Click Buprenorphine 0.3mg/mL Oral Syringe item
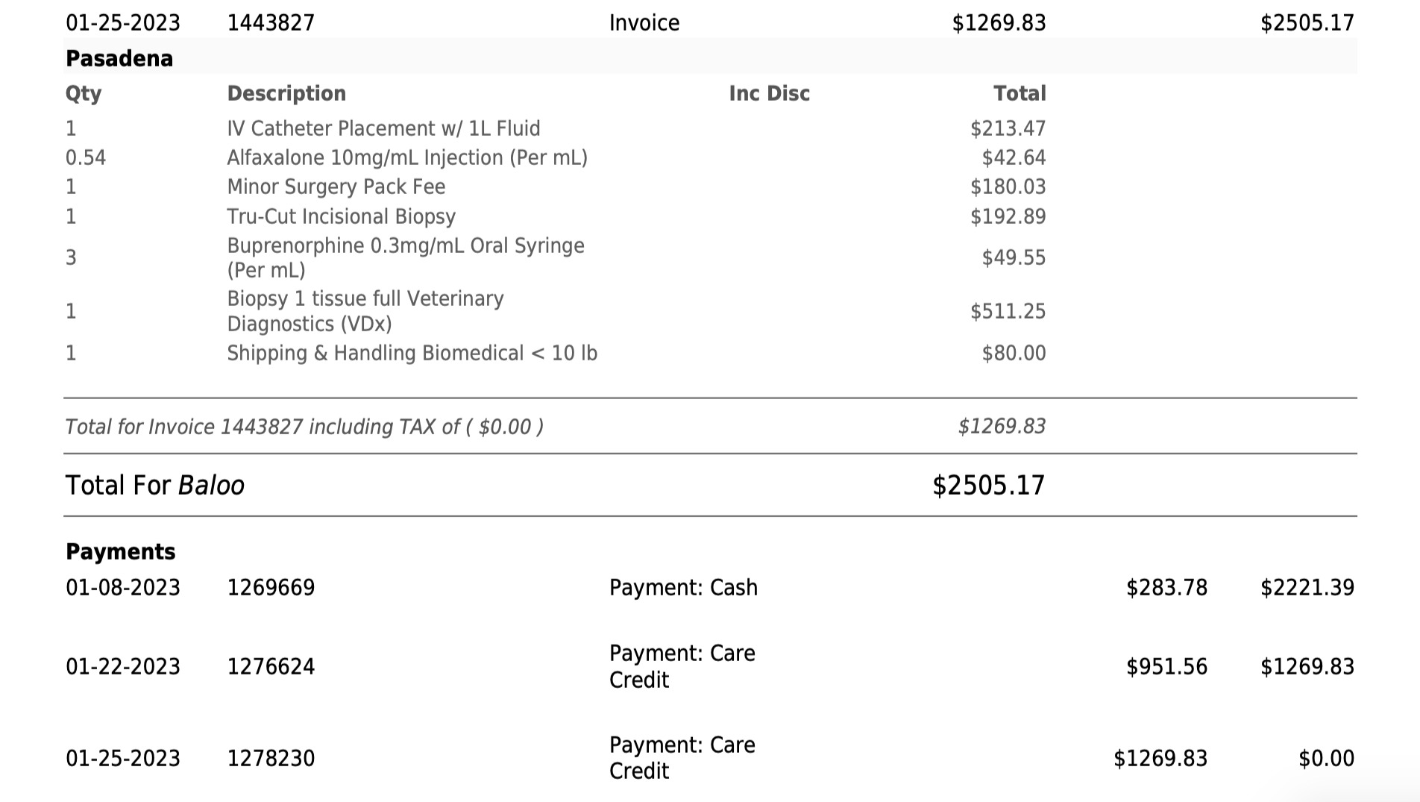The width and height of the screenshot is (1420, 802). 406,257
